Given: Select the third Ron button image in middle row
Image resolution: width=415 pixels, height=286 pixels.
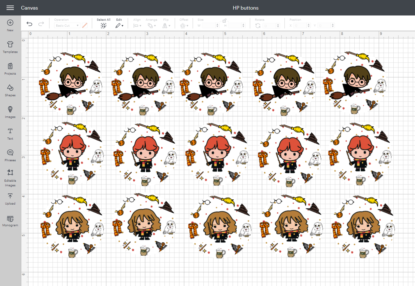Looking at the screenshot, I should [x=216, y=155].
